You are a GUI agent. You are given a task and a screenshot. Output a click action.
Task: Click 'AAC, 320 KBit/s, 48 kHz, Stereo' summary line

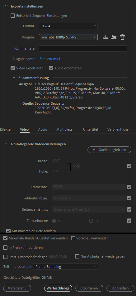click(59, 98)
